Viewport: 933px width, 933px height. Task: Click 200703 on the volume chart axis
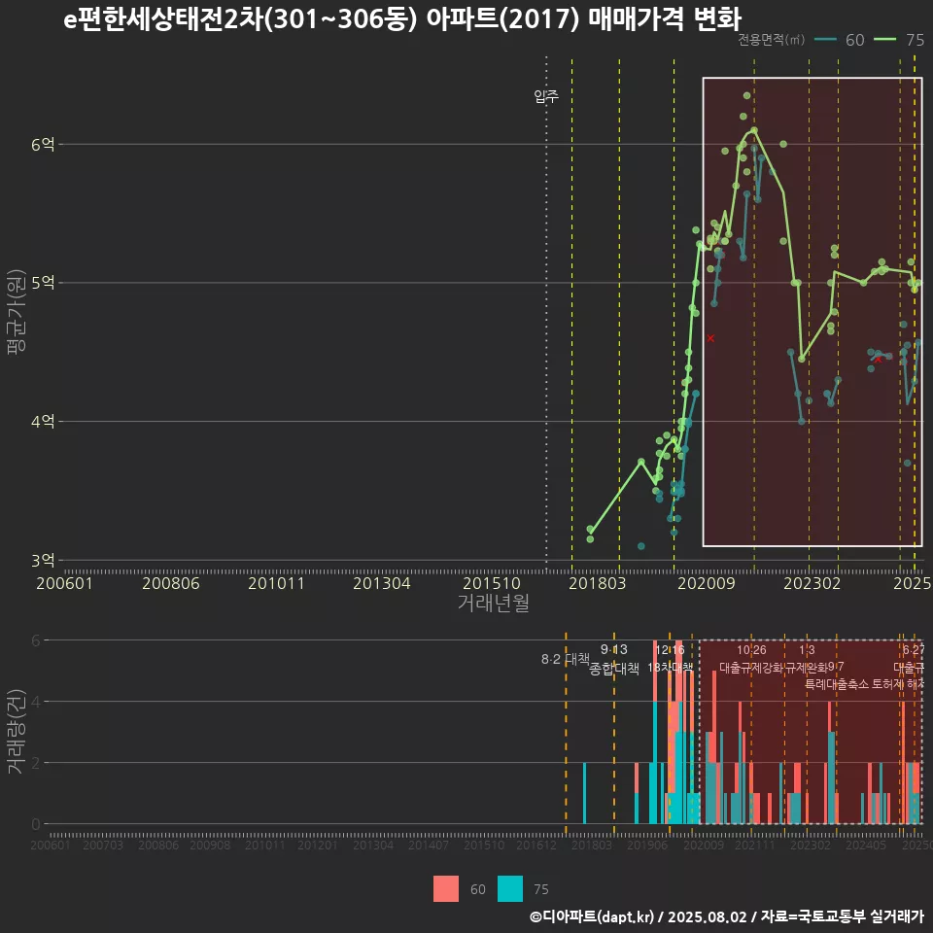[103, 845]
